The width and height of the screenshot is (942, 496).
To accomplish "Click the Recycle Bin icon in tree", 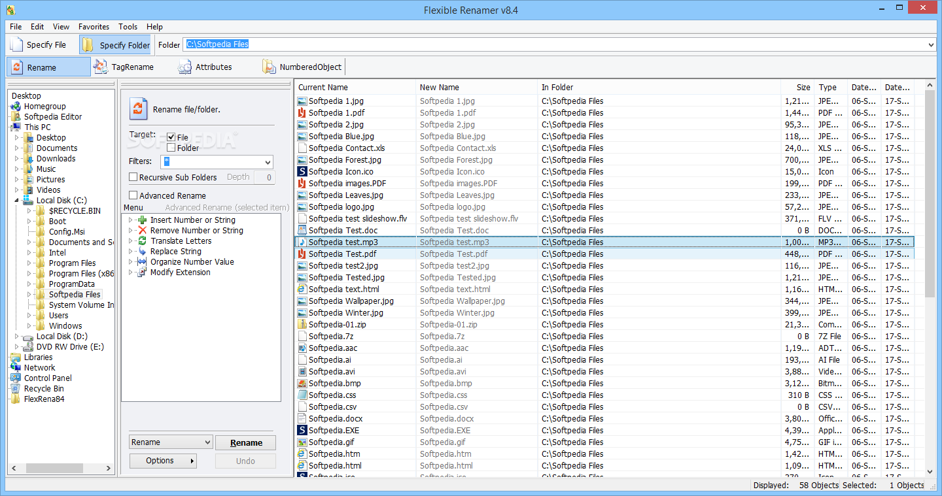I will (16, 389).
